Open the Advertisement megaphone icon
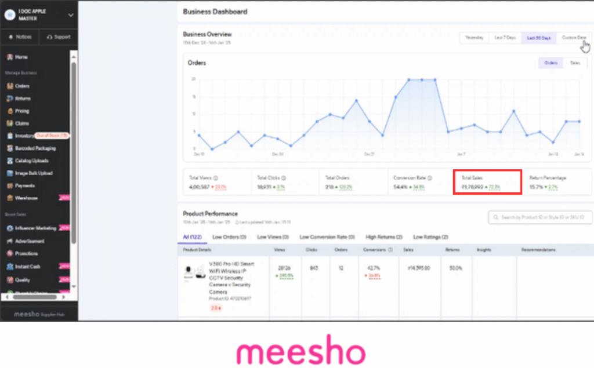Viewport: 594px width, 368px height. tap(10, 241)
